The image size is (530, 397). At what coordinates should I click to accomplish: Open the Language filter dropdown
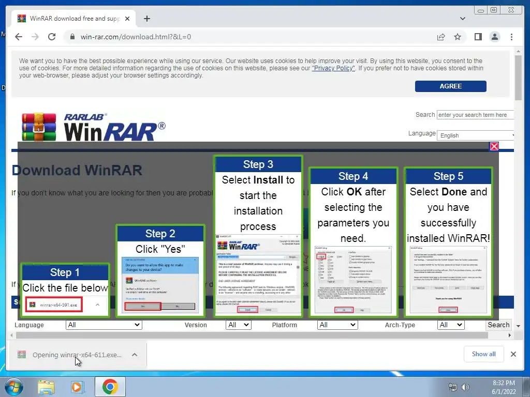pos(104,325)
